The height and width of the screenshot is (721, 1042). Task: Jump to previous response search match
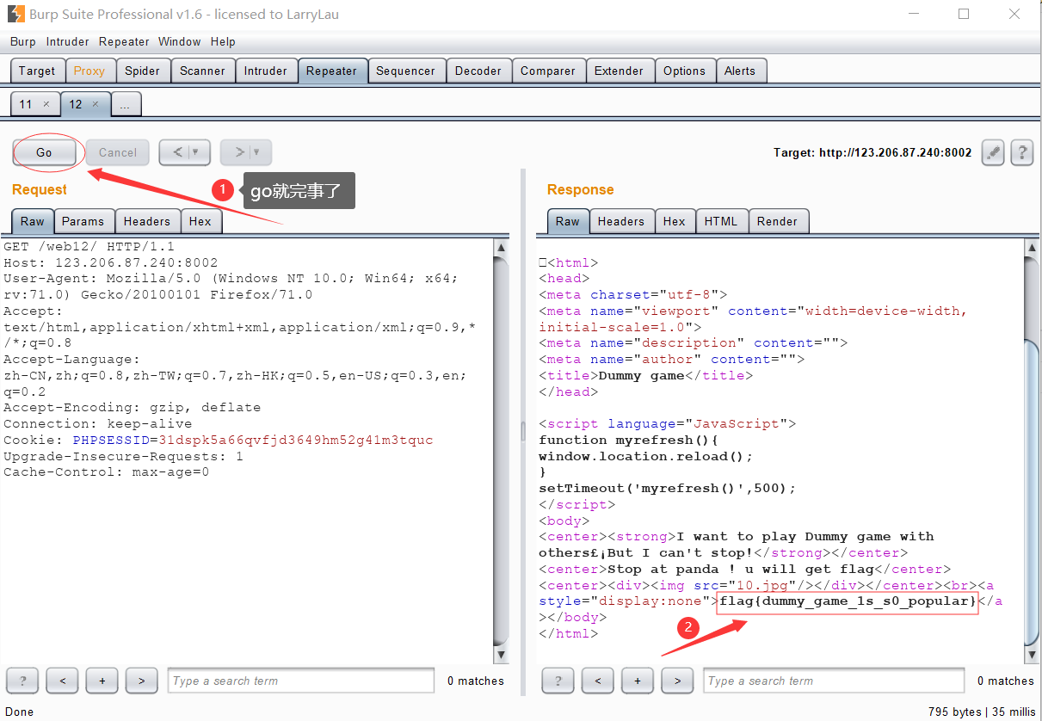pos(598,681)
